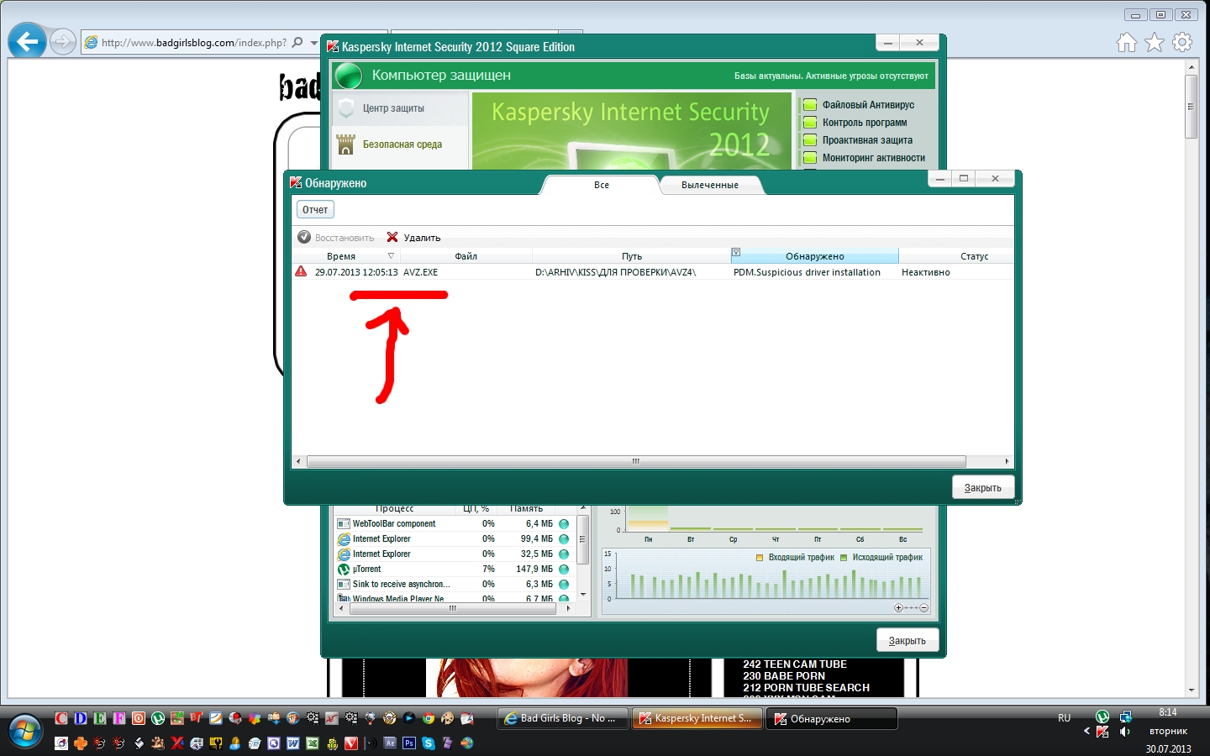
Task: Toggle the Application Control green indicator
Action: tap(810, 123)
